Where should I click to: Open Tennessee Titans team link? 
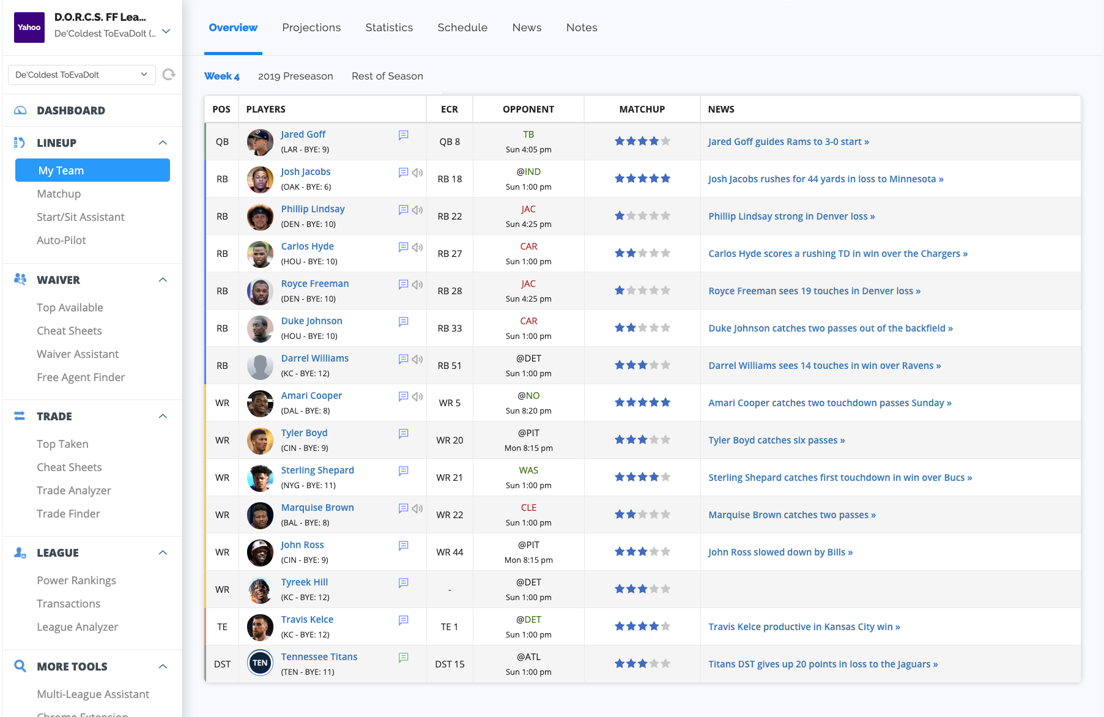pyautogui.click(x=319, y=657)
